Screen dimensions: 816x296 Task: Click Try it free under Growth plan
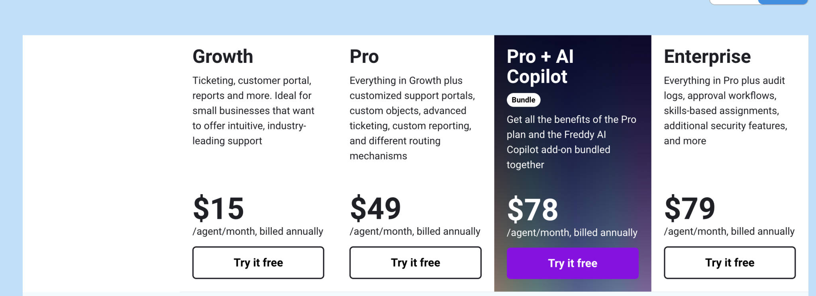click(x=258, y=263)
